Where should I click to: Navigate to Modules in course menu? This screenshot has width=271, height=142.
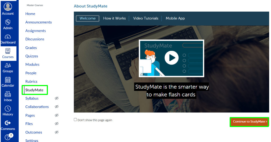pos(32,65)
